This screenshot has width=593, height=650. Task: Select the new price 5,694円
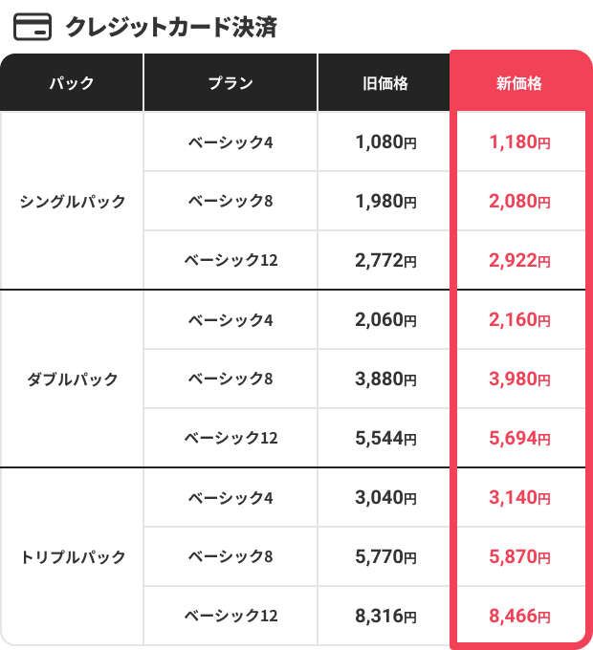click(x=519, y=438)
